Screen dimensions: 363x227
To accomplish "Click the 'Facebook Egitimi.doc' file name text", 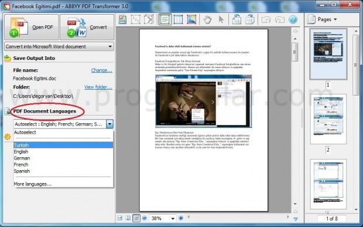I will (x=35, y=79).
